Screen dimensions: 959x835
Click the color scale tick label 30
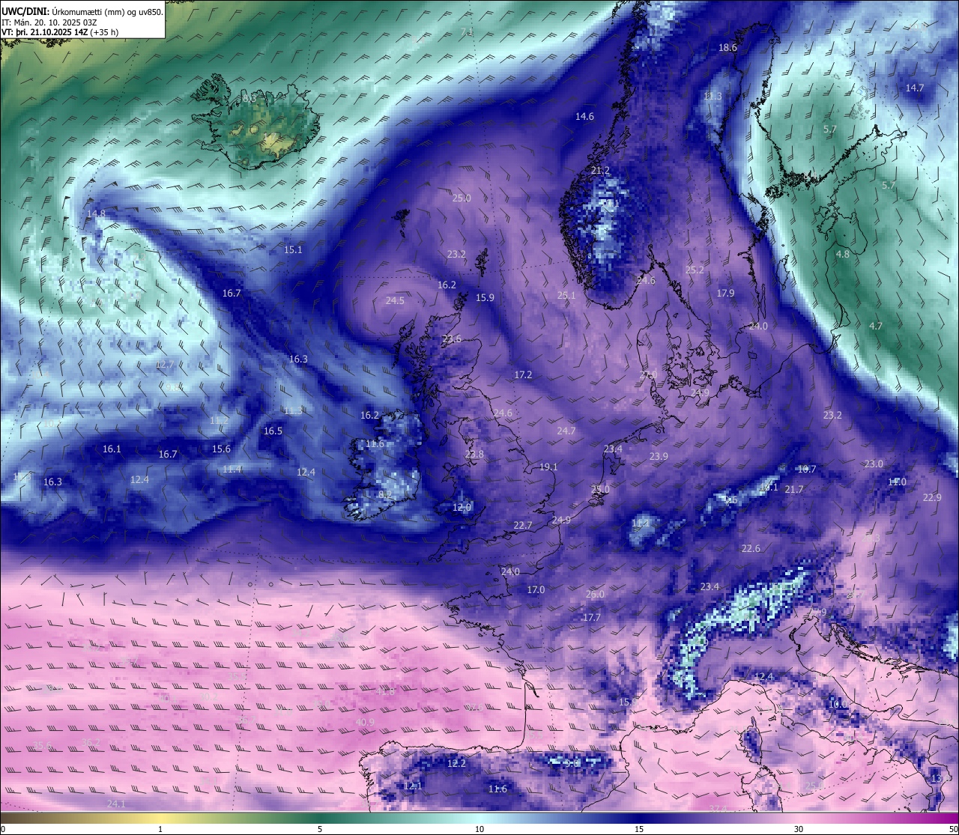[799, 829]
